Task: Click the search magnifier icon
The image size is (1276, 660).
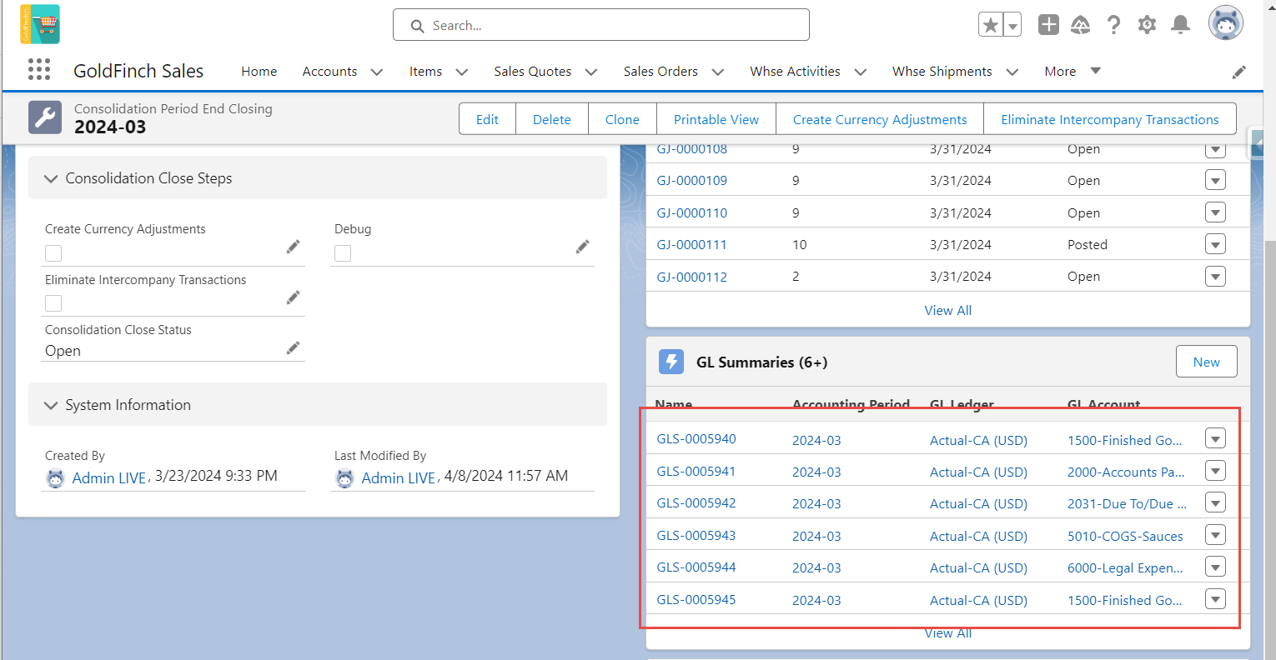Action: (x=417, y=26)
